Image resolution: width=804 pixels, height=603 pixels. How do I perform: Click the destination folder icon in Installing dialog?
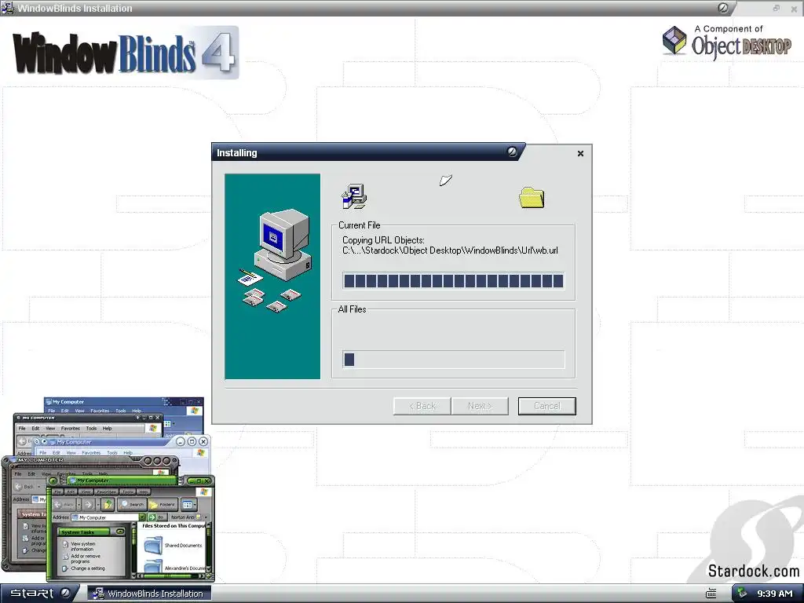click(532, 197)
